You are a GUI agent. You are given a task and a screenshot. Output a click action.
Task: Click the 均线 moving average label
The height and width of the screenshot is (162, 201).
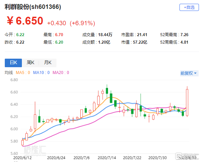coord(9,73)
